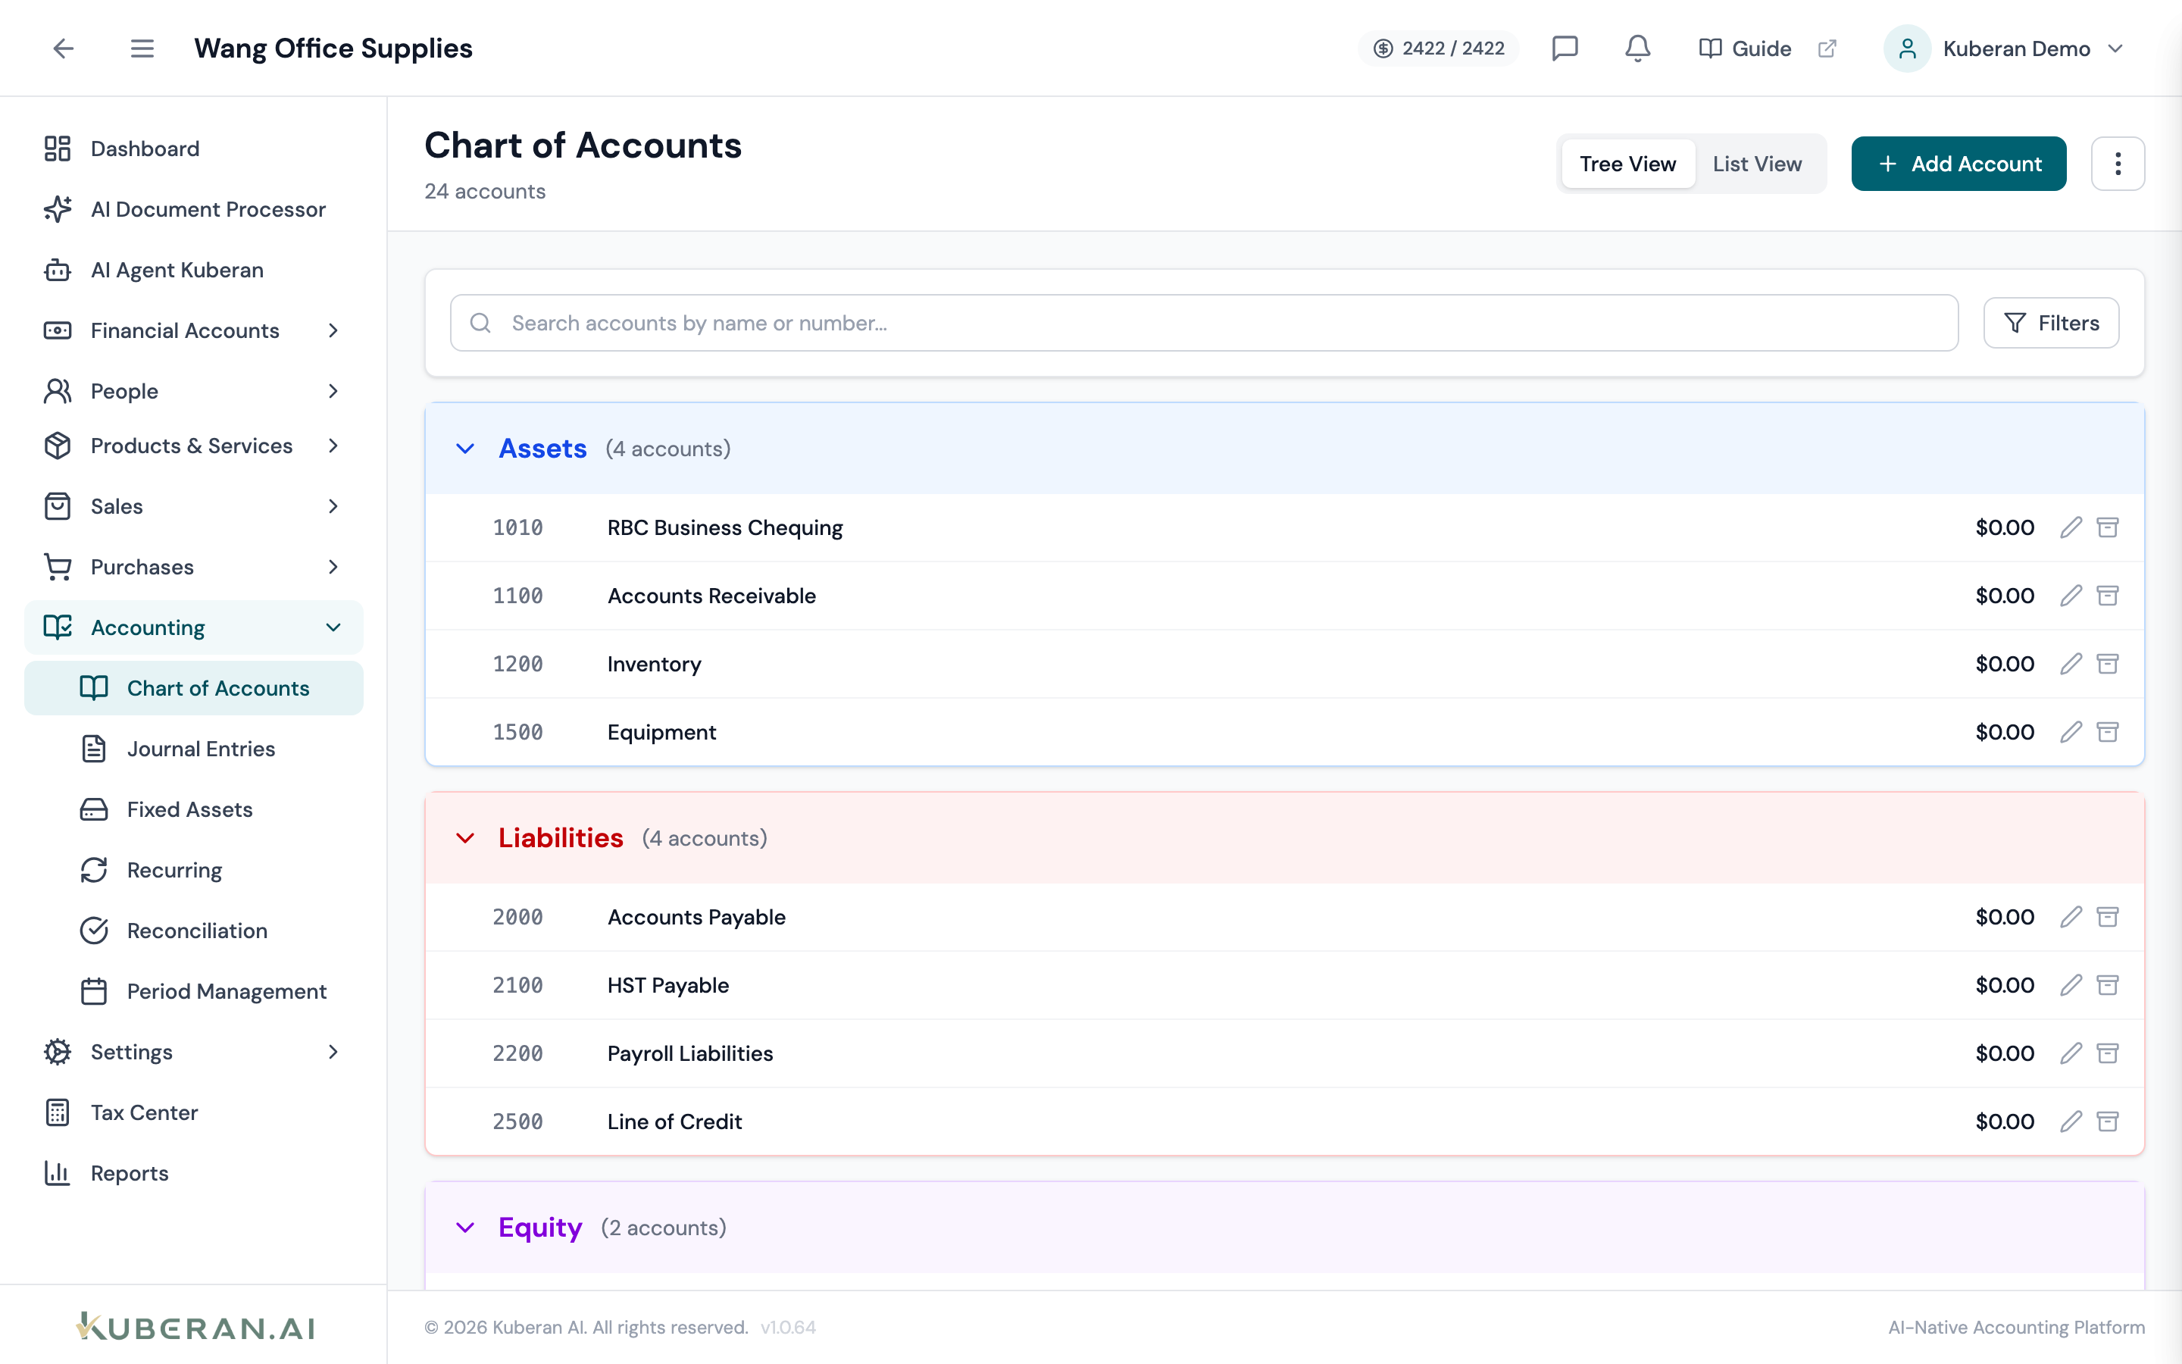
Task: Edit Accounts Payable account
Action: click(2071, 917)
